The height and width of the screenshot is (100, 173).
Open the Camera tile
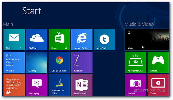pos(135,85)
